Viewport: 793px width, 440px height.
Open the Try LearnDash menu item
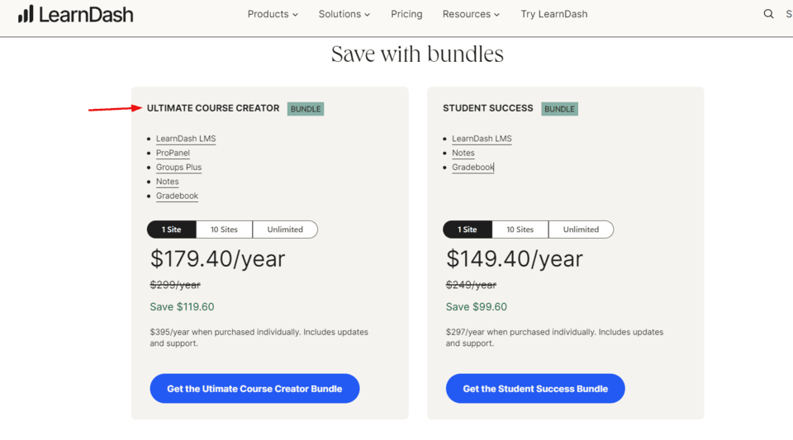click(554, 14)
